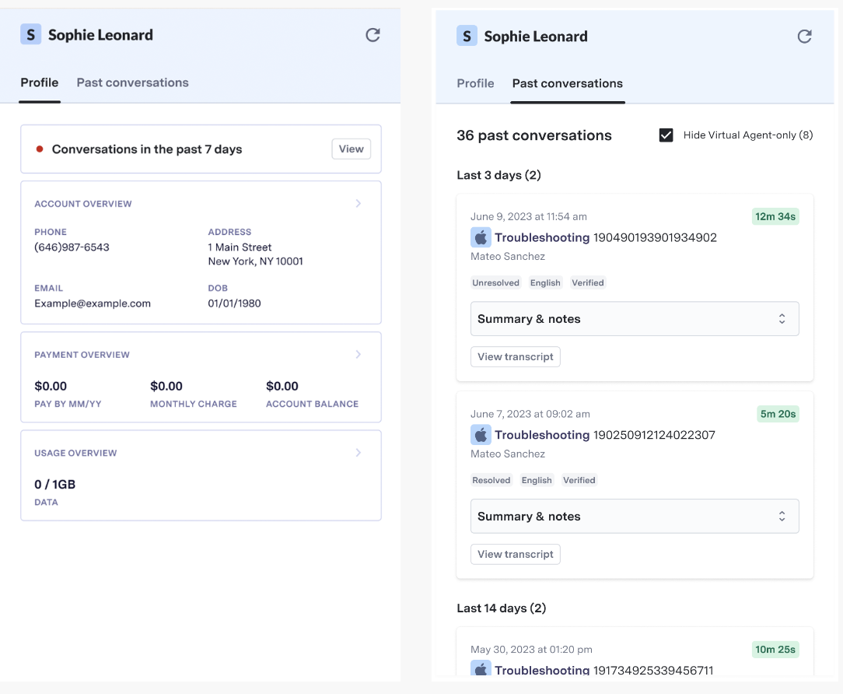
Task: Click the Unresolved tag on June 9 conversation
Action: point(495,283)
